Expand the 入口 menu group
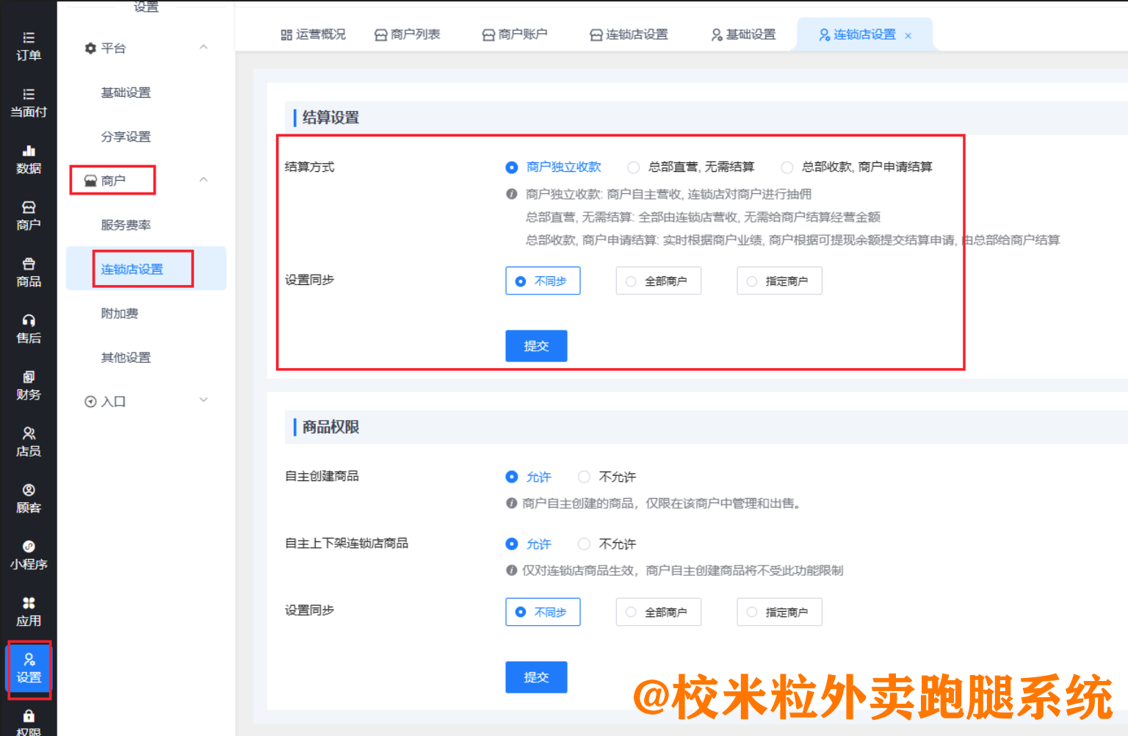The width and height of the screenshot is (1128, 736). (x=203, y=400)
